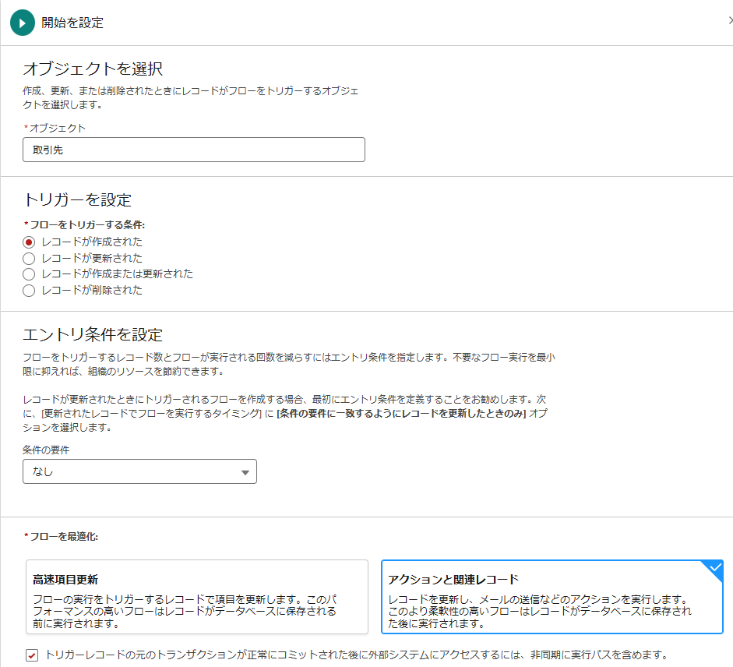The image size is (733, 667).
Task: Choose the アクションと関連レコード optimization card
Action: [552, 597]
